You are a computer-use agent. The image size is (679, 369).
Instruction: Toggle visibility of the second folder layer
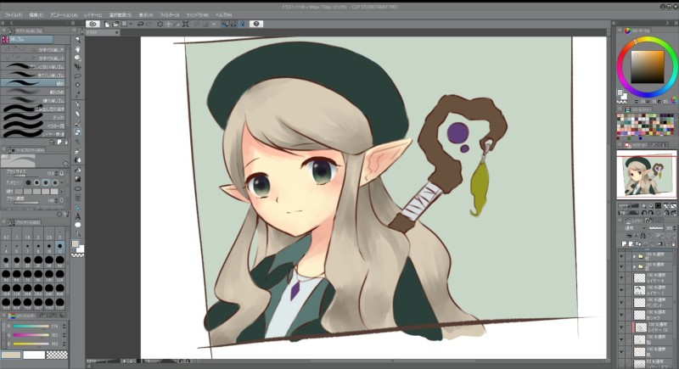click(x=622, y=266)
